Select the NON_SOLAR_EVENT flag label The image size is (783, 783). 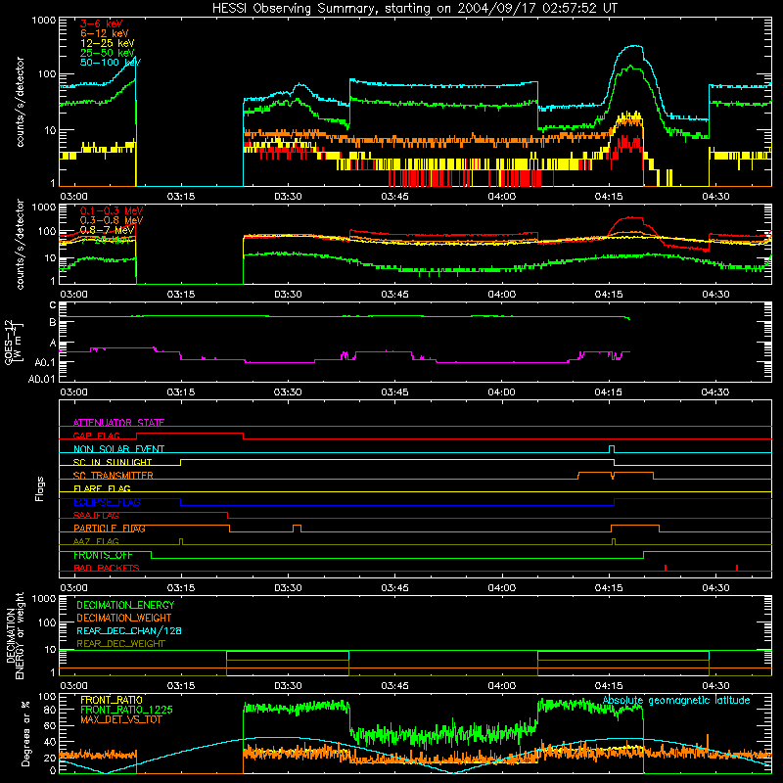point(118,449)
